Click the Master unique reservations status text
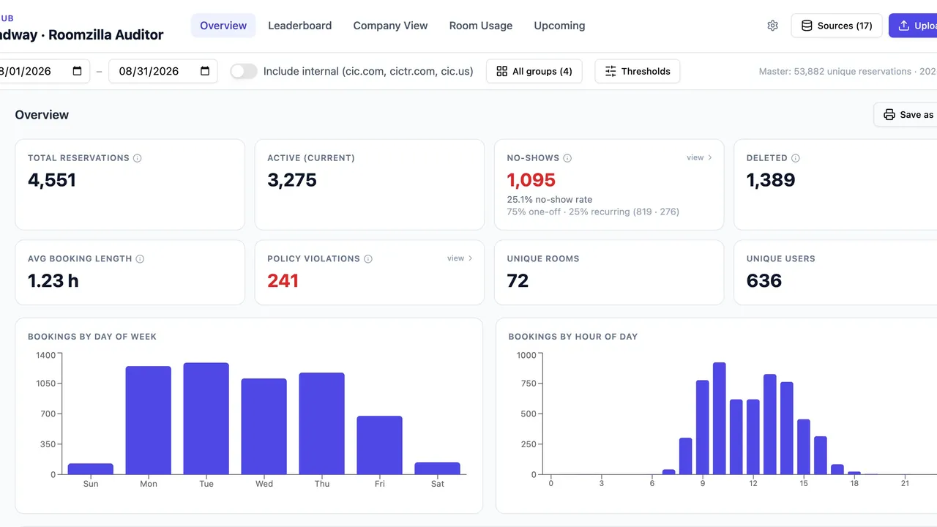Screen dimensions: 937x527 click(848, 72)
